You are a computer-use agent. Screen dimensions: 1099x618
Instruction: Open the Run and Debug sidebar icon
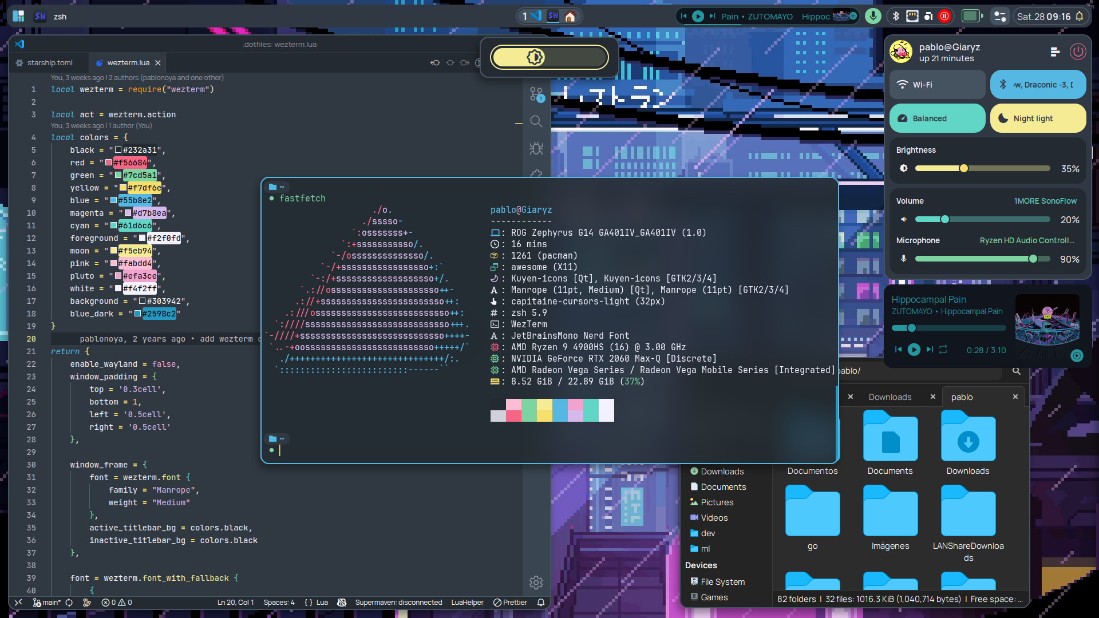coord(536,149)
